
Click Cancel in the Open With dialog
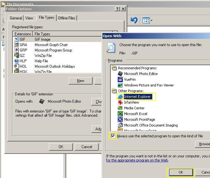coord(203,172)
